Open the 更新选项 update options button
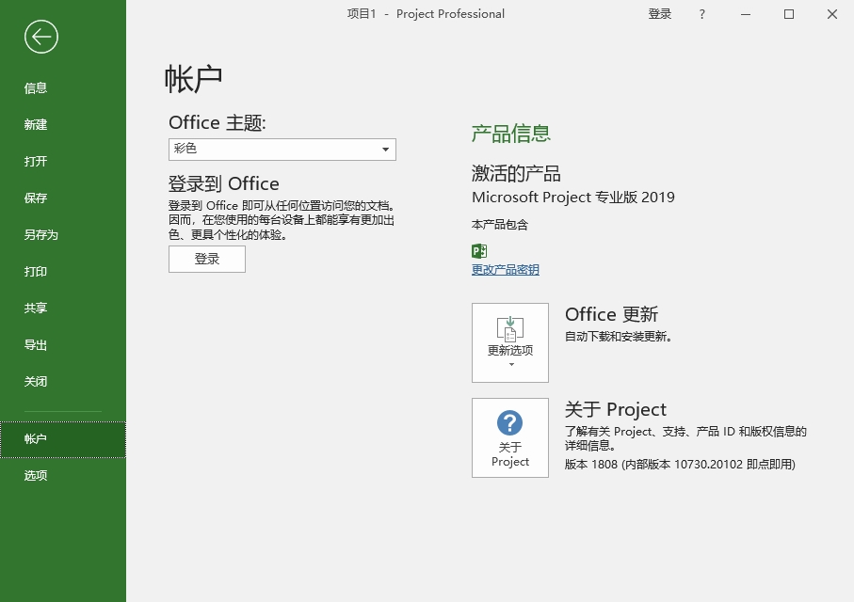This screenshot has height=602, width=854. pyautogui.click(x=510, y=343)
